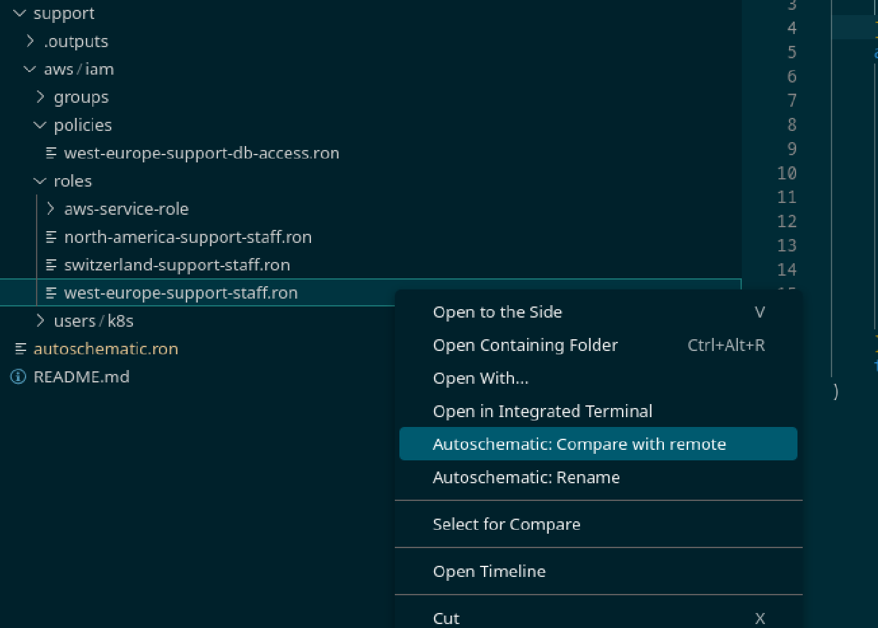Select Open Containing Folder menu entry
878x628 pixels.
click(525, 345)
